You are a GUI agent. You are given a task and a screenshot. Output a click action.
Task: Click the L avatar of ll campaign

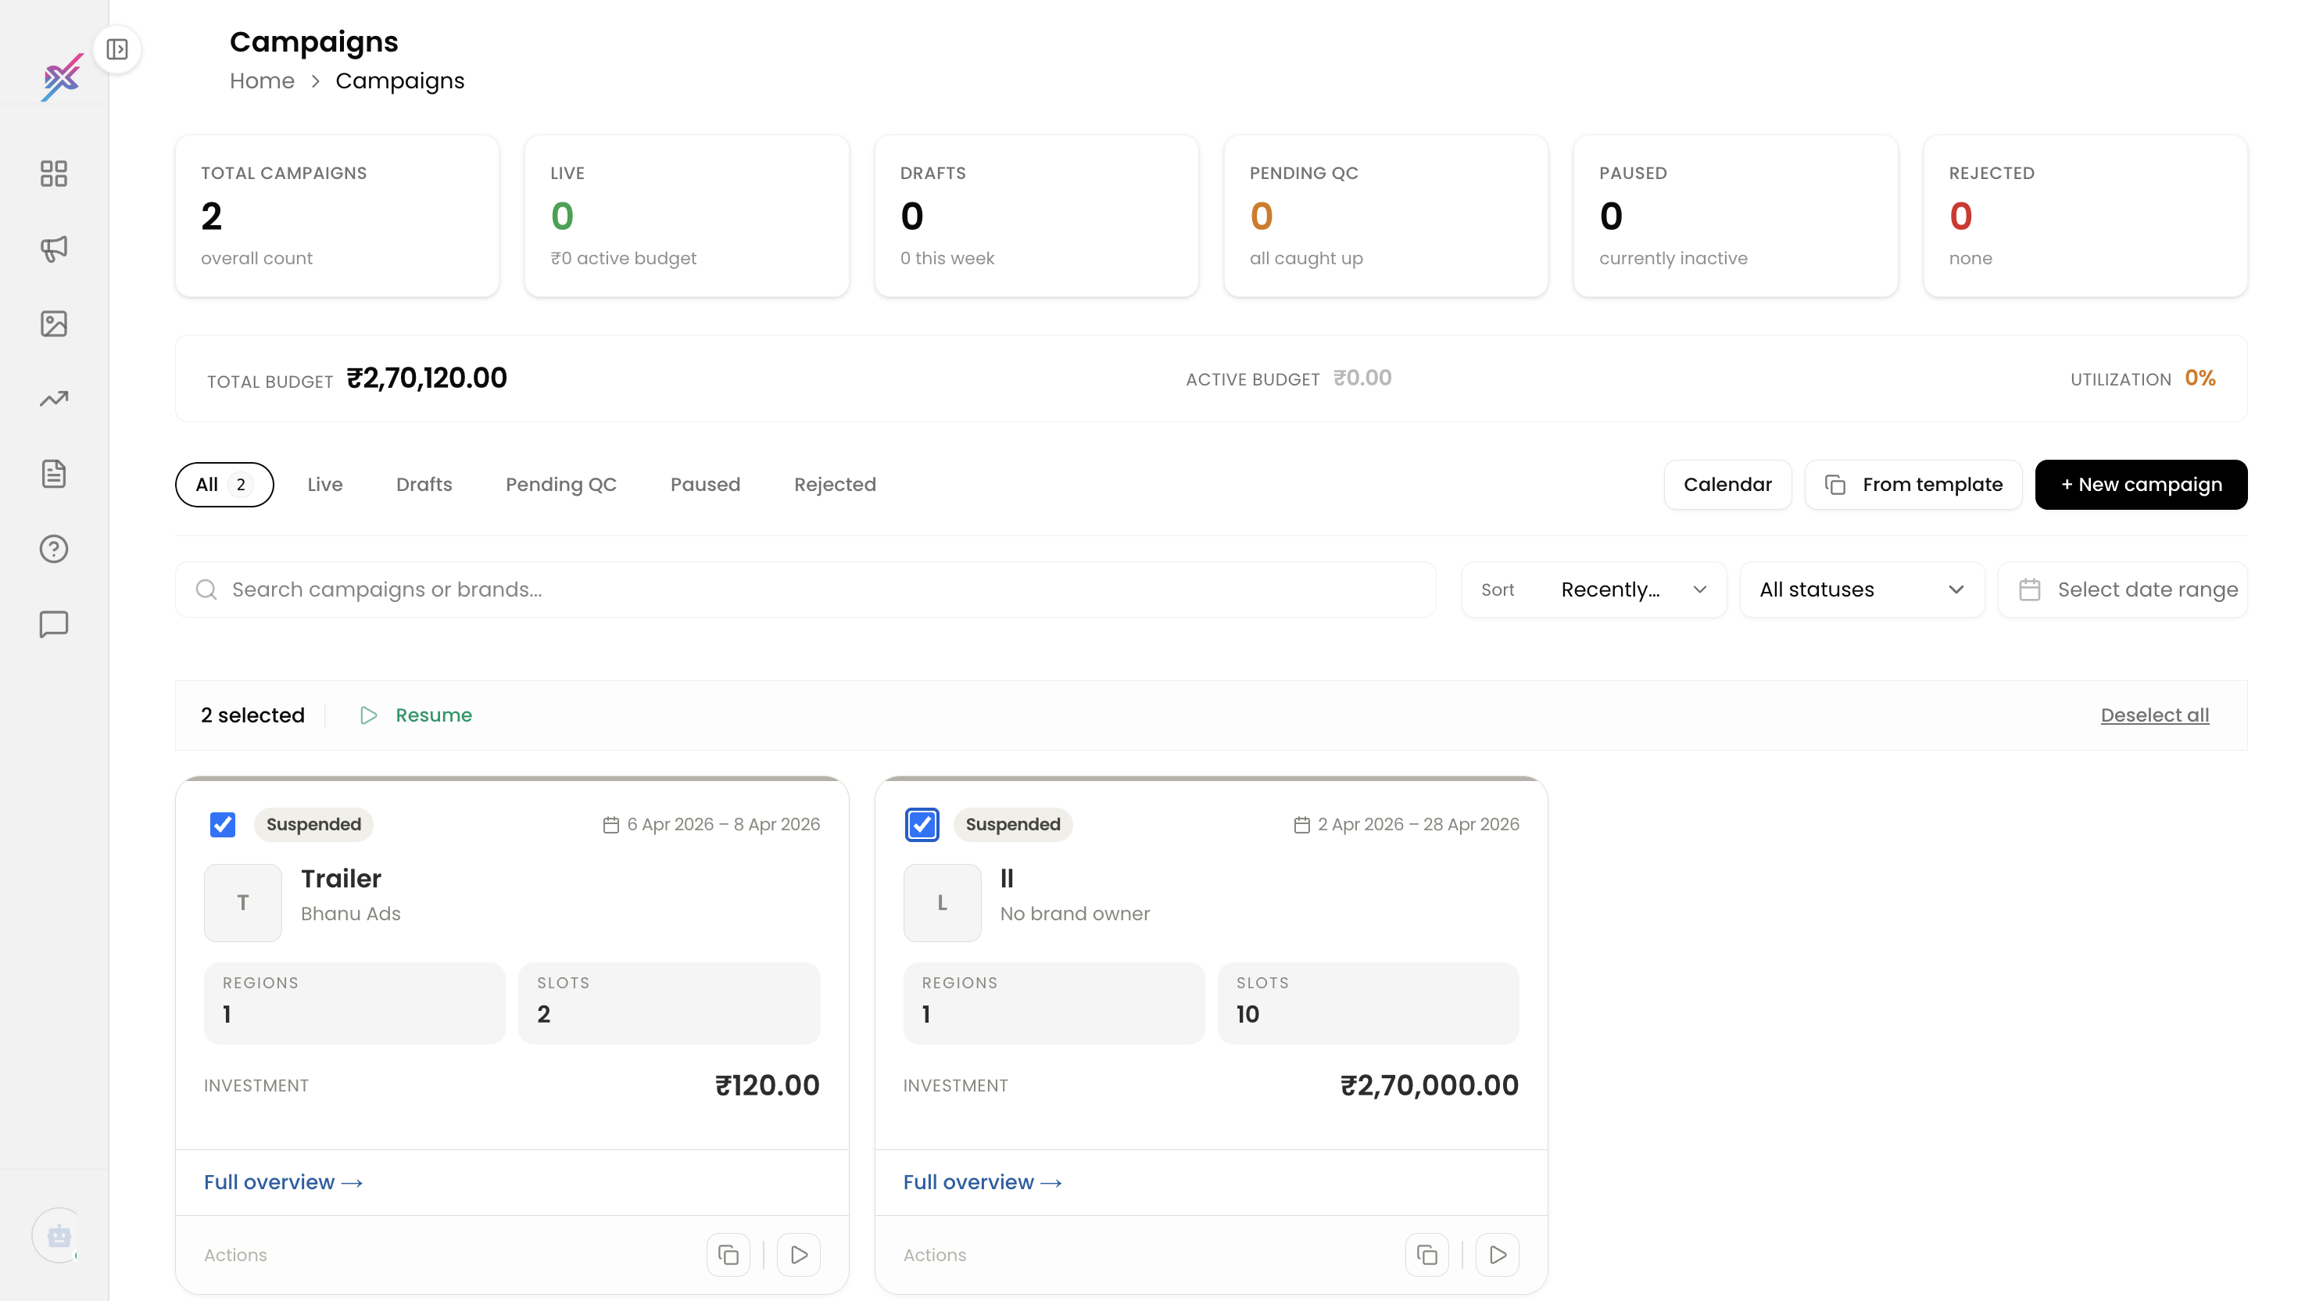pyautogui.click(x=942, y=902)
